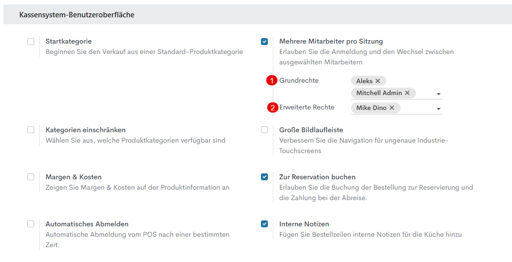
Task: Delete the Mike Dino tag
Action: click(x=392, y=108)
